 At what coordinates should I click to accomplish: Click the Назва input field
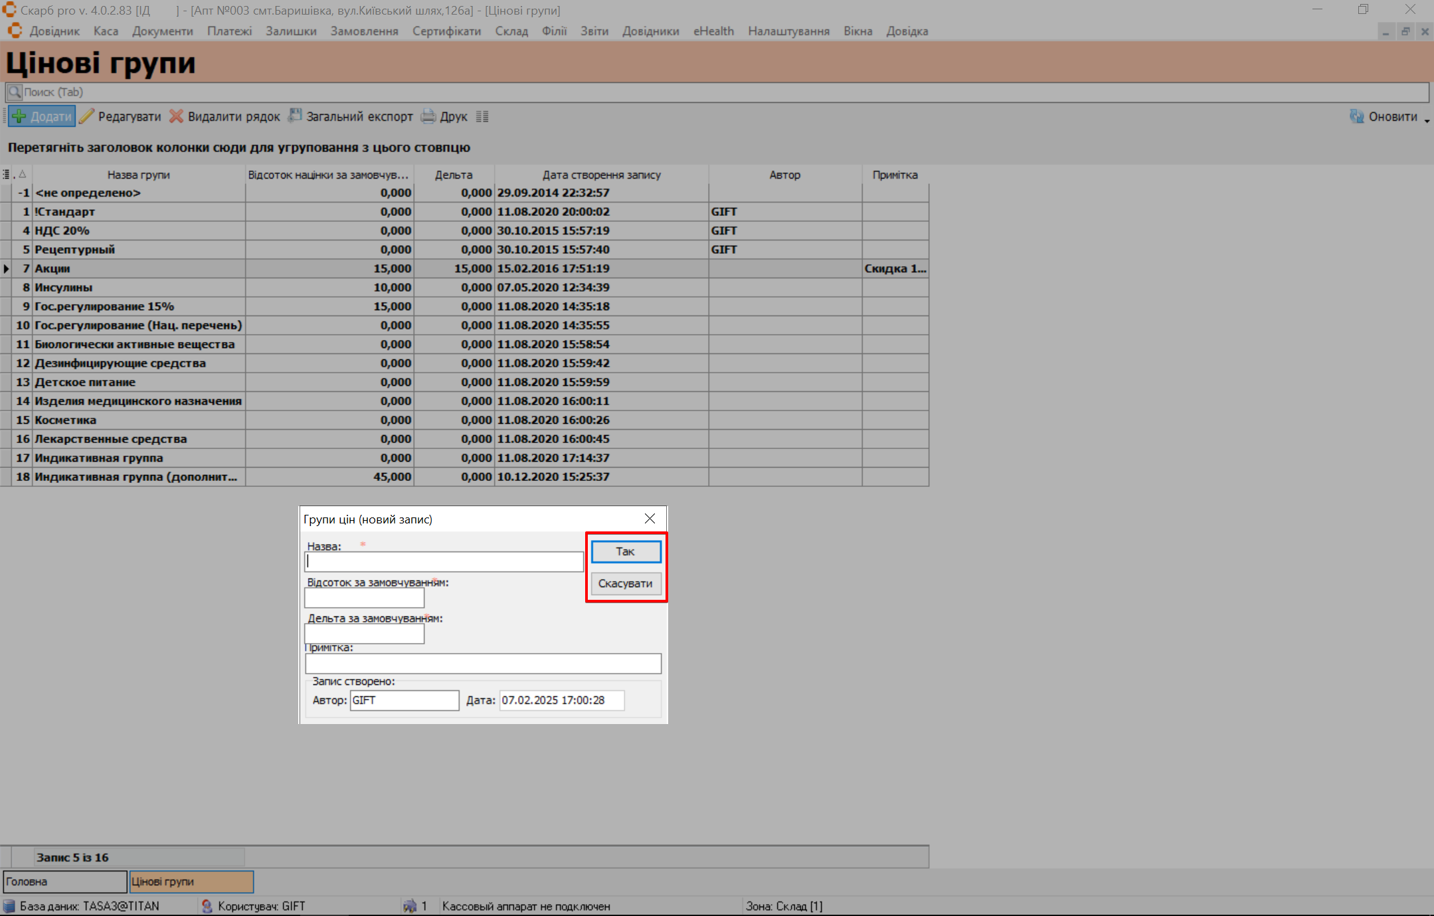pyautogui.click(x=444, y=562)
